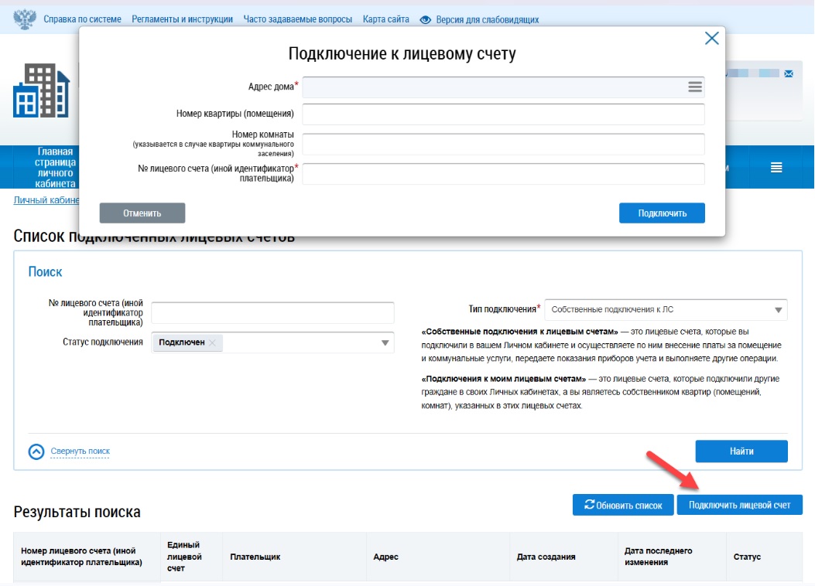This screenshot has height=586, width=815.
Task: Focus the dialog's '№ лицевого счета' field
Action: [x=503, y=174]
